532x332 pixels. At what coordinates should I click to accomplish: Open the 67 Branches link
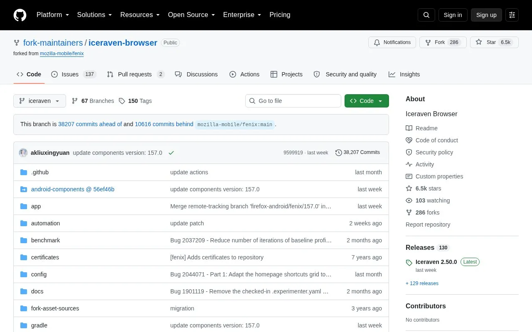(93, 101)
